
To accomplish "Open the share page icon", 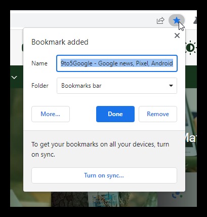I will [160, 21].
